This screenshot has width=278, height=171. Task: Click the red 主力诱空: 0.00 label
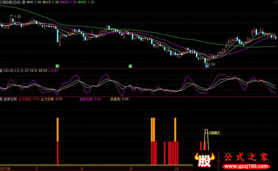(29, 99)
